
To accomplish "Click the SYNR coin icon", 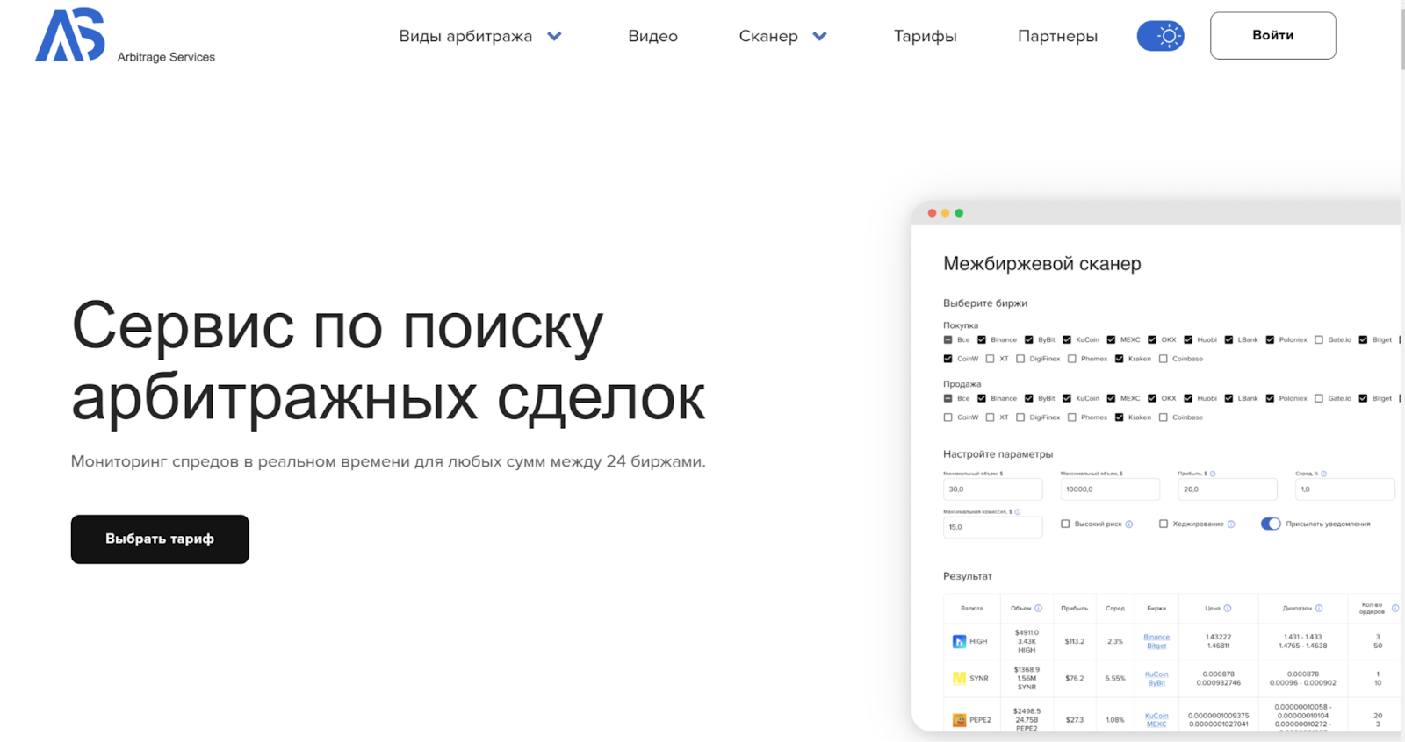I will pyautogui.click(x=959, y=679).
